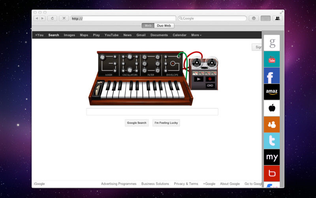The height and width of the screenshot is (198, 316).
Task: Open the Amazon sidebar shortcut
Action: point(272,92)
